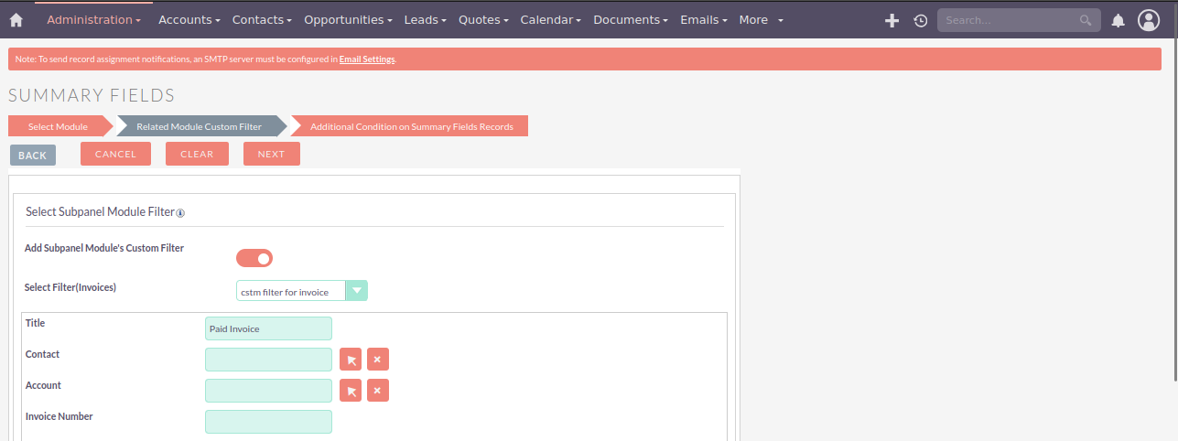Open the Emails menu
The height and width of the screenshot is (441, 1178).
pos(704,20)
